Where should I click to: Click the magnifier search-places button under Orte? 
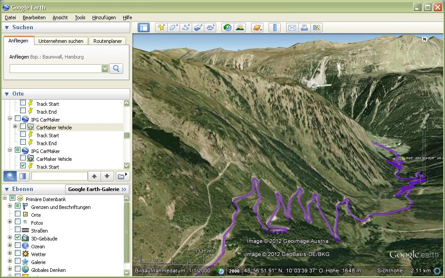point(10,176)
